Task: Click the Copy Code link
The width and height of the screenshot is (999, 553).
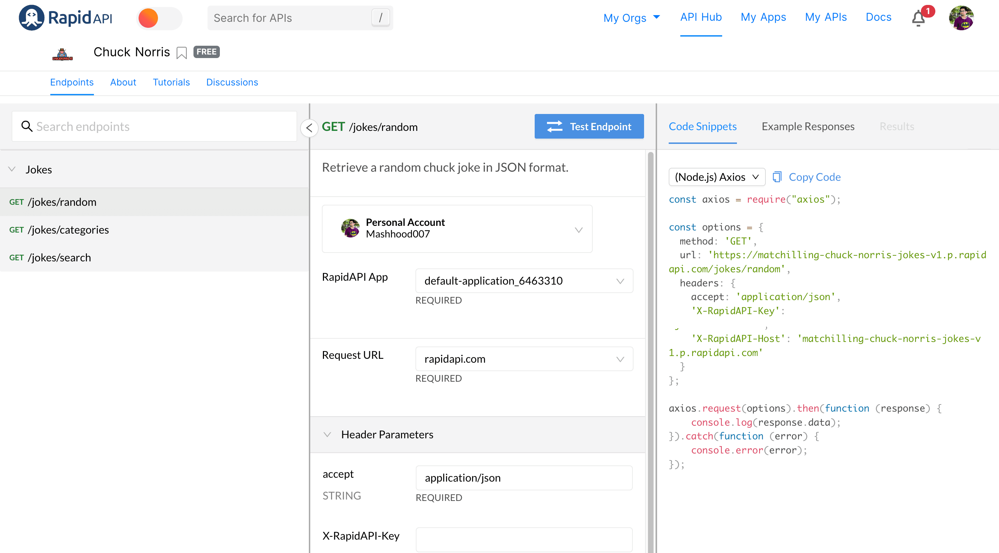Action: coord(814,177)
